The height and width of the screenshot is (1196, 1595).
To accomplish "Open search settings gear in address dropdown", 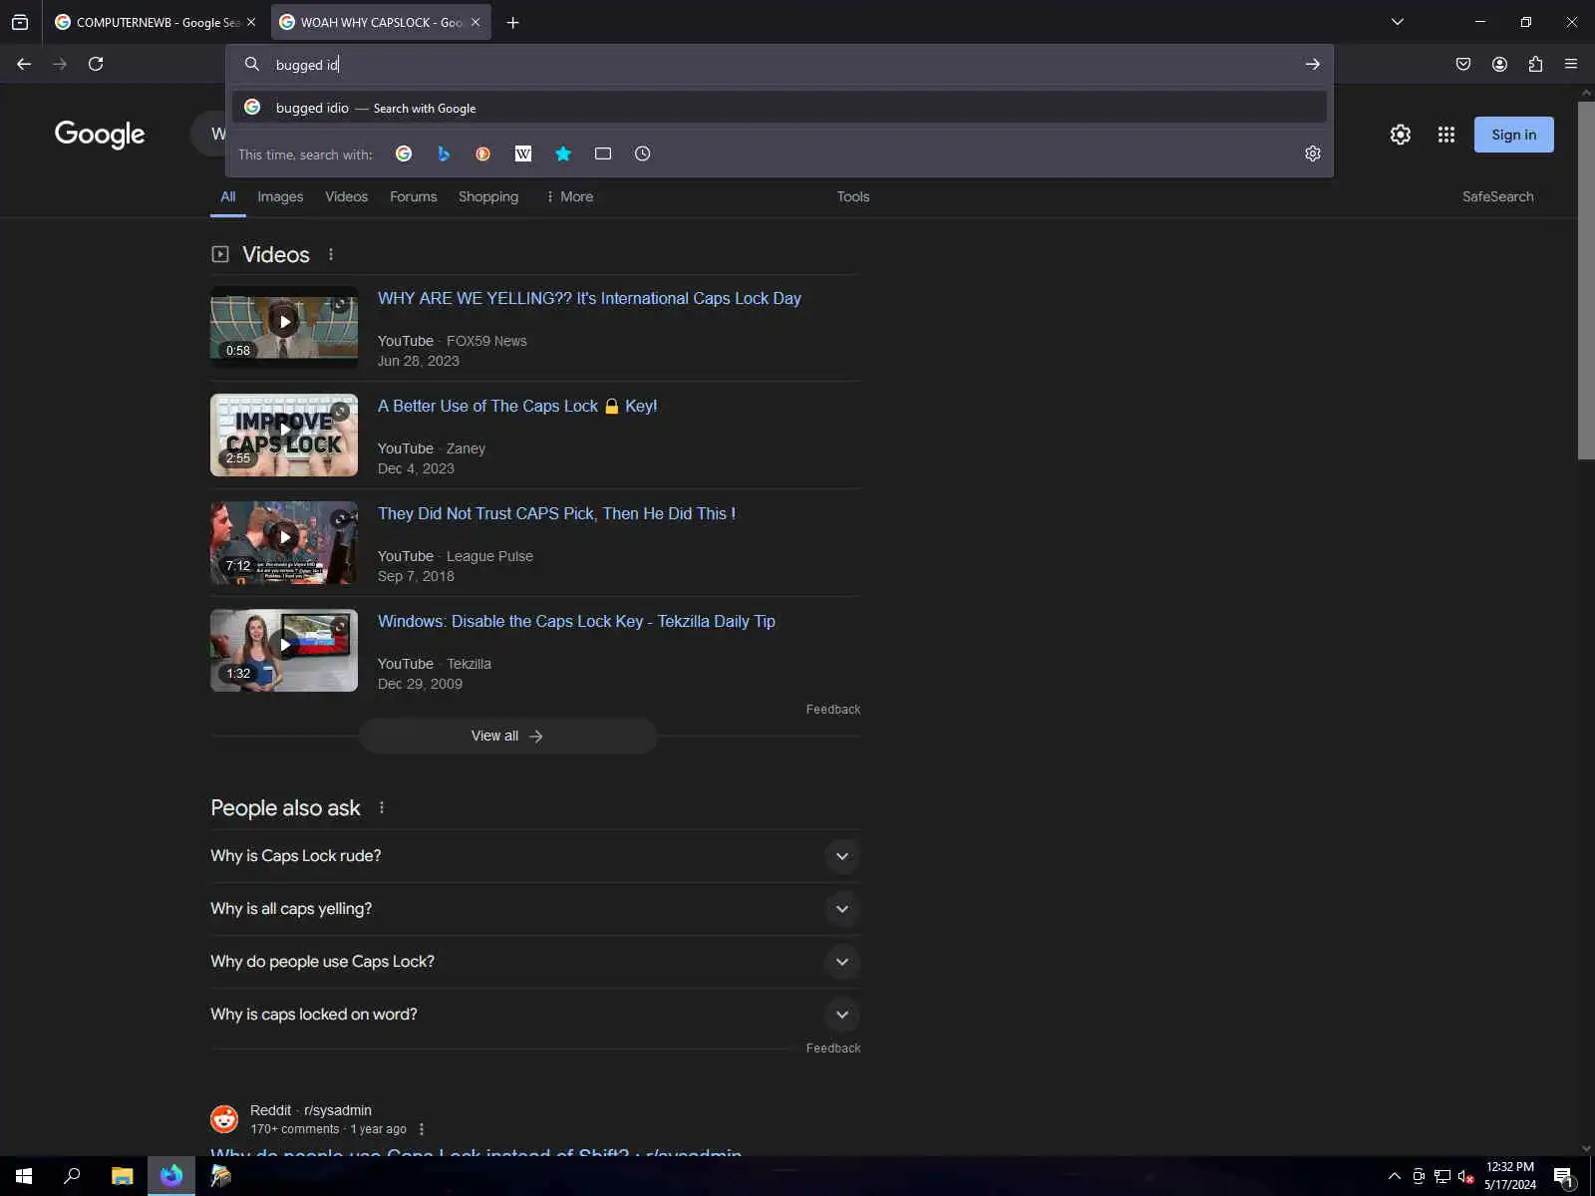I will pos(1312,153).
